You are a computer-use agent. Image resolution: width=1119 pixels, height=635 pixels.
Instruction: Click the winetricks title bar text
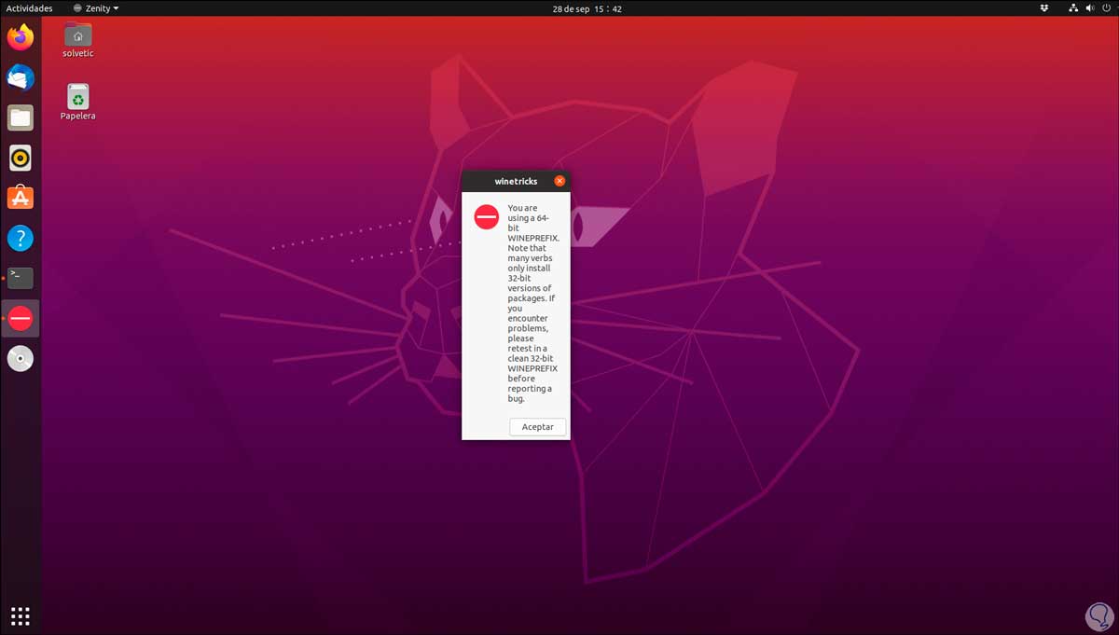pyautogui.click(x=516, y=181)
